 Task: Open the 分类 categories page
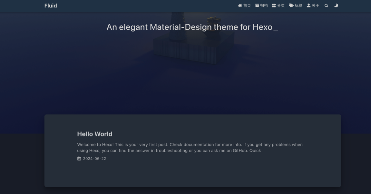pos(280,5)
